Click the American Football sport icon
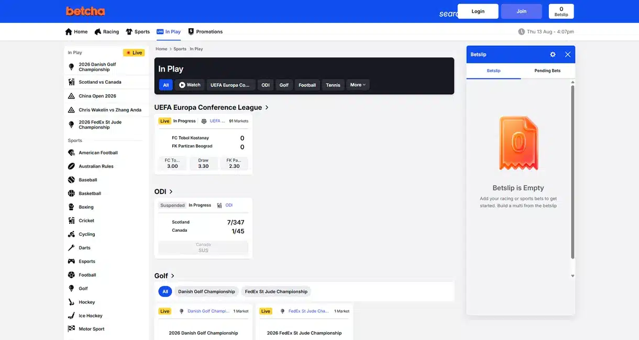This screenshot has height=340, width=639. [x=71, y=153]
